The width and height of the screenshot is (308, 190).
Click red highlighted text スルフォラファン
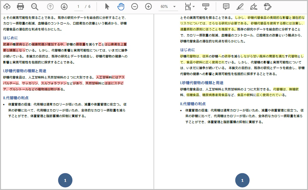click(x=53, y=83)
